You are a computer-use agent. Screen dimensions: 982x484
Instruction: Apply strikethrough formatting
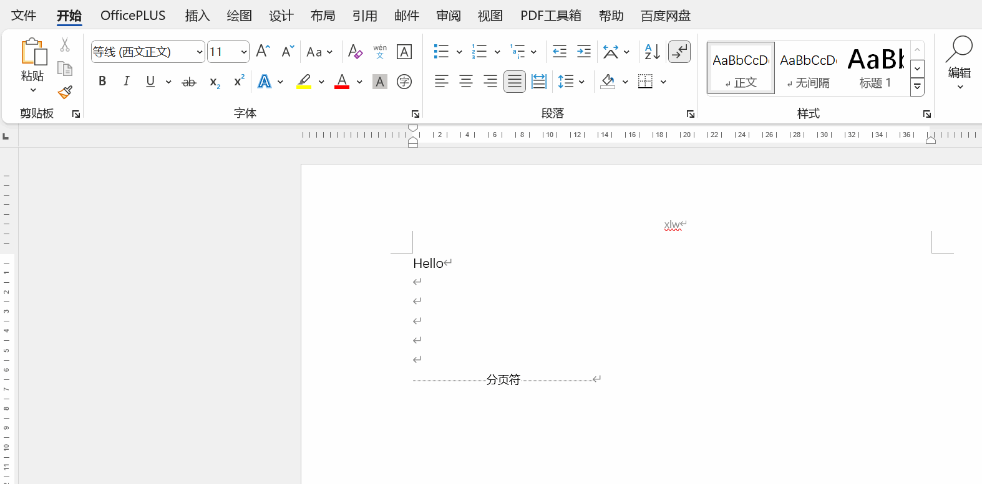point(188,82)
